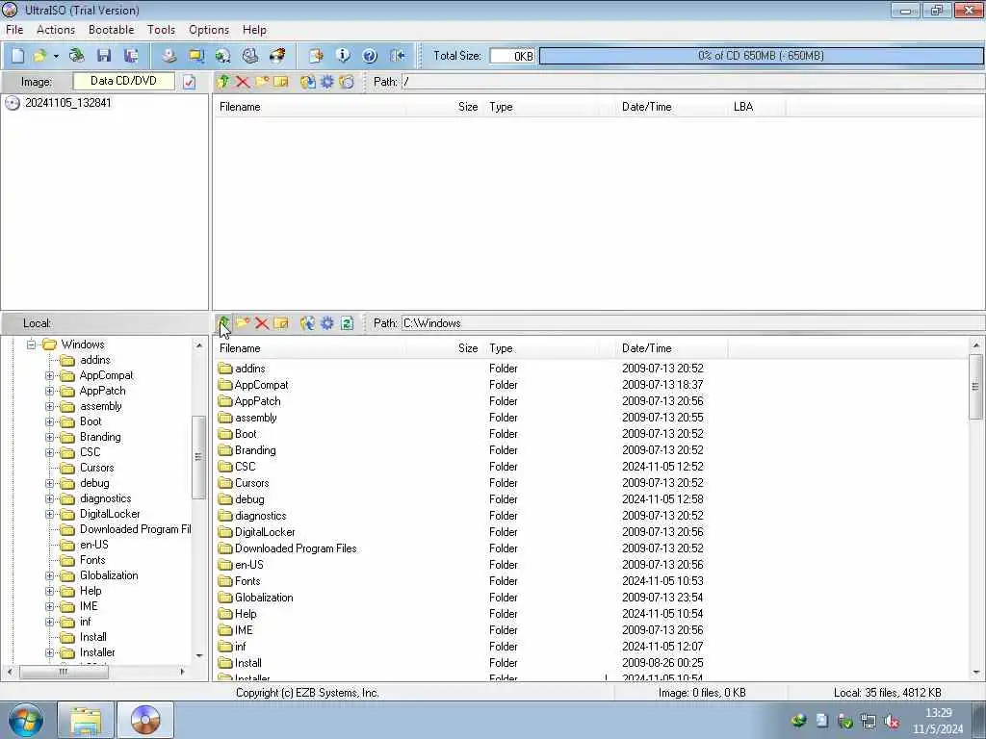Open the Actions menu
The height and width of the screenshot is (739, 986).
coord(55,30)
